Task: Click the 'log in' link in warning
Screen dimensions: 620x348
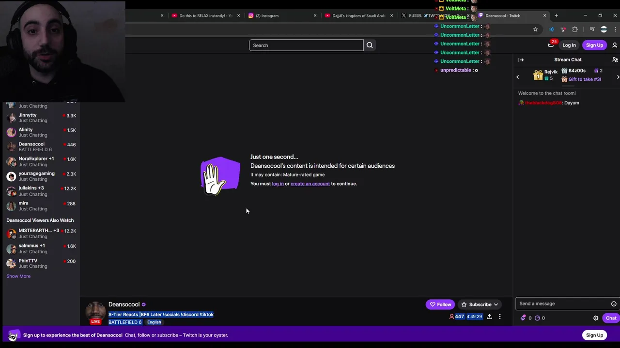Action: [x=278, y=184]
